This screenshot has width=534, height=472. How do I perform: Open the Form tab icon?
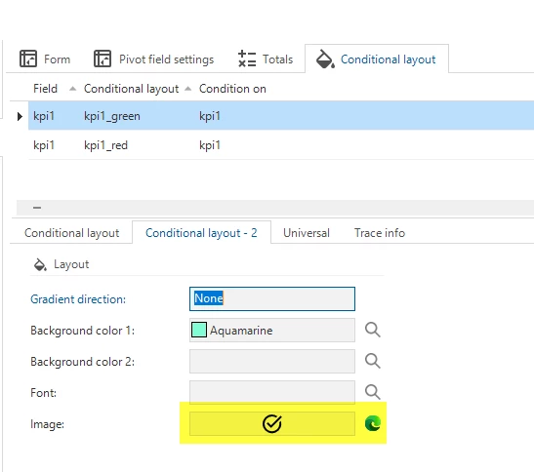[28, 59]
